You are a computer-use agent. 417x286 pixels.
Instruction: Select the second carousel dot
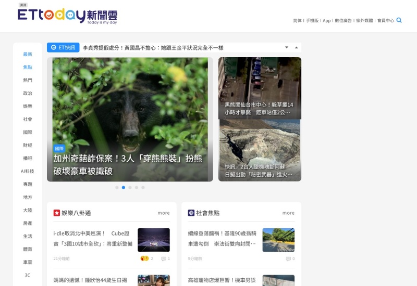(124, 187)
